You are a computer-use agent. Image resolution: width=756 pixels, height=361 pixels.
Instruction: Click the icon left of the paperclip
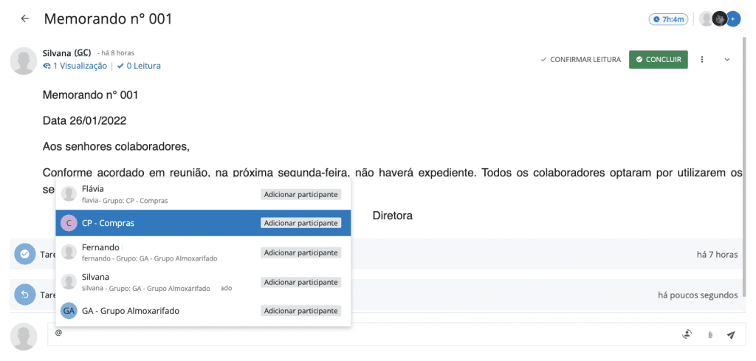687,334
